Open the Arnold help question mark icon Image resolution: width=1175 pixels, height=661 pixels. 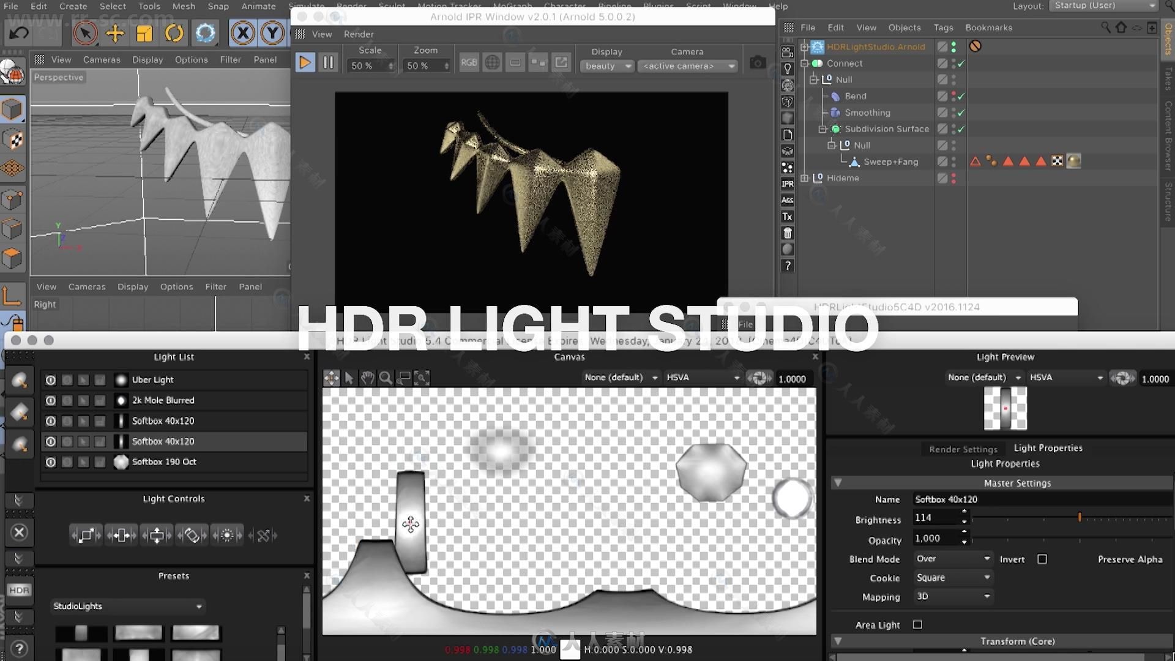point(788,266)
